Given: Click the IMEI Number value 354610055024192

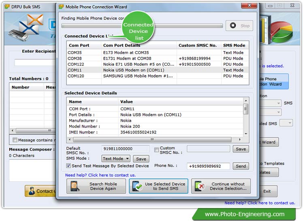Looking at the screenshot, I should pyautogui.click(x=139, y=132).
